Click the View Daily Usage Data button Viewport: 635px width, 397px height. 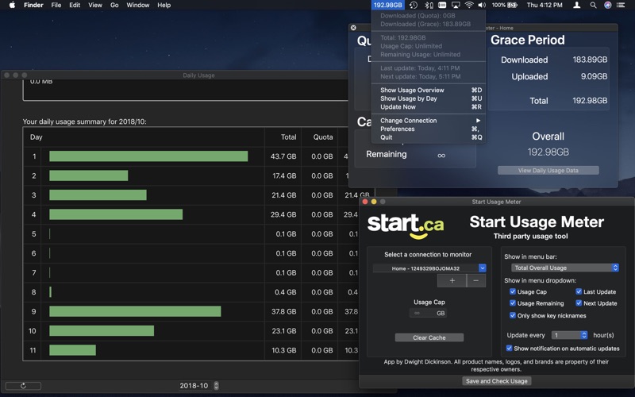tap(548, 170)
